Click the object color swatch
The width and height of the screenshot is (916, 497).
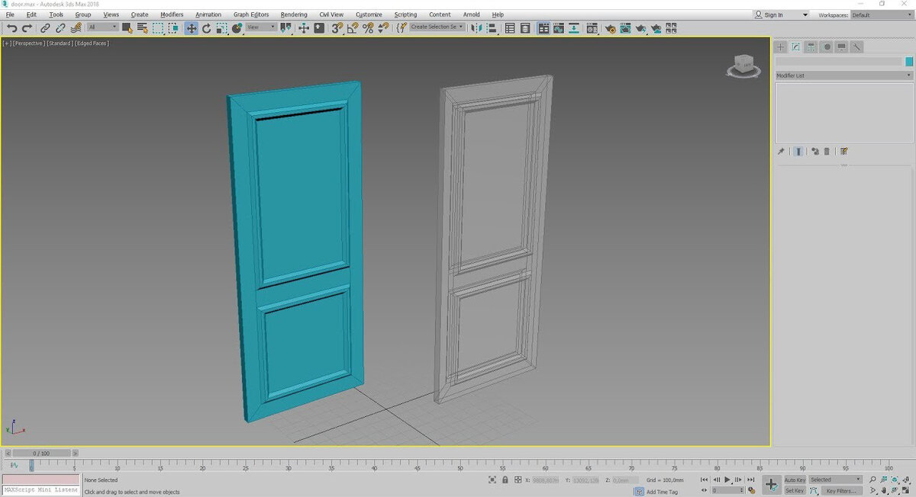909,62
